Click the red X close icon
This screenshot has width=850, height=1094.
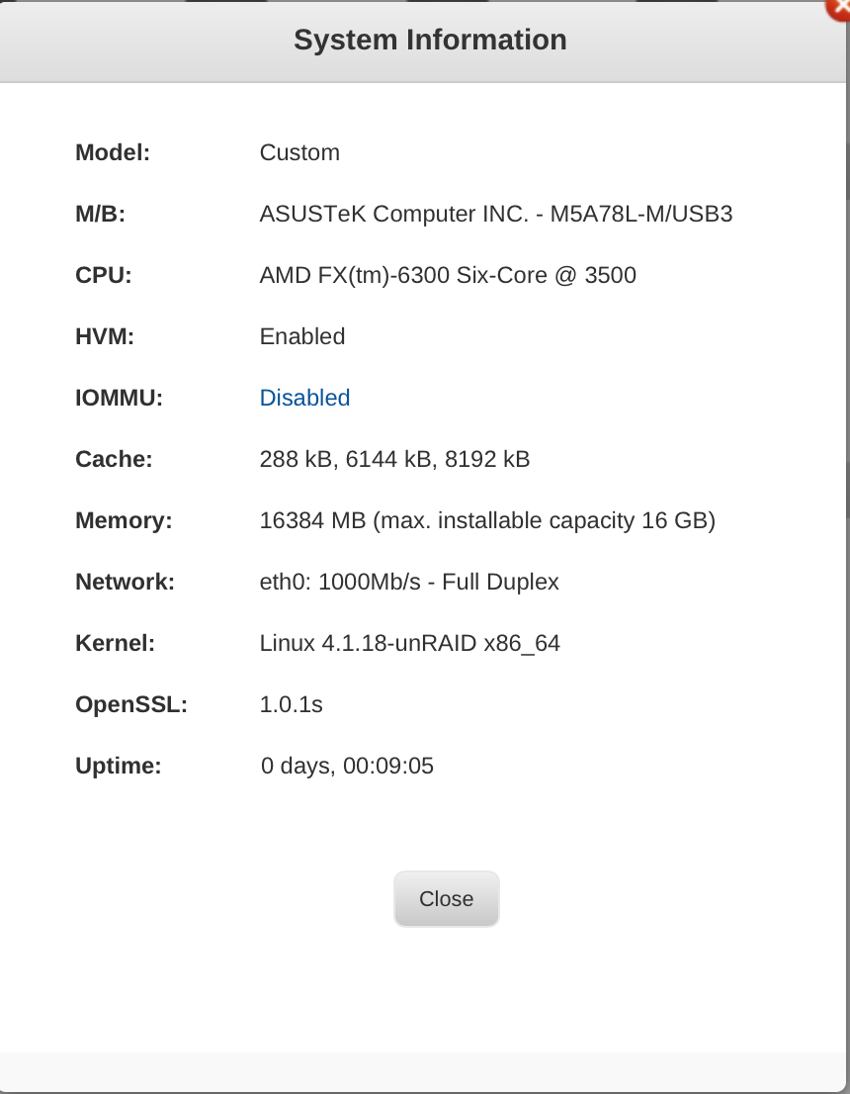840,7
